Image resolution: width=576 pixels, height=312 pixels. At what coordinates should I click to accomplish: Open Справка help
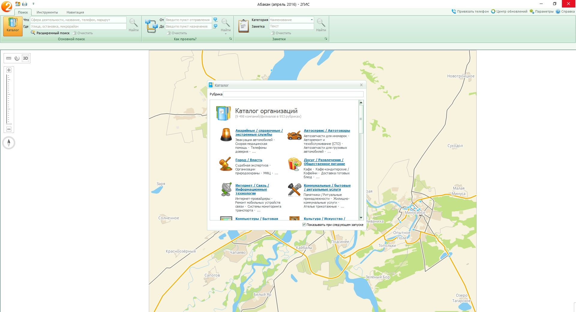[565, 11]
